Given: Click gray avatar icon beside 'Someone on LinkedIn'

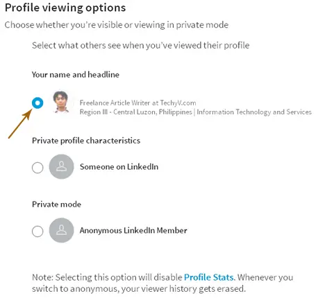Looking at the screenshot, I should click(61, 166).
